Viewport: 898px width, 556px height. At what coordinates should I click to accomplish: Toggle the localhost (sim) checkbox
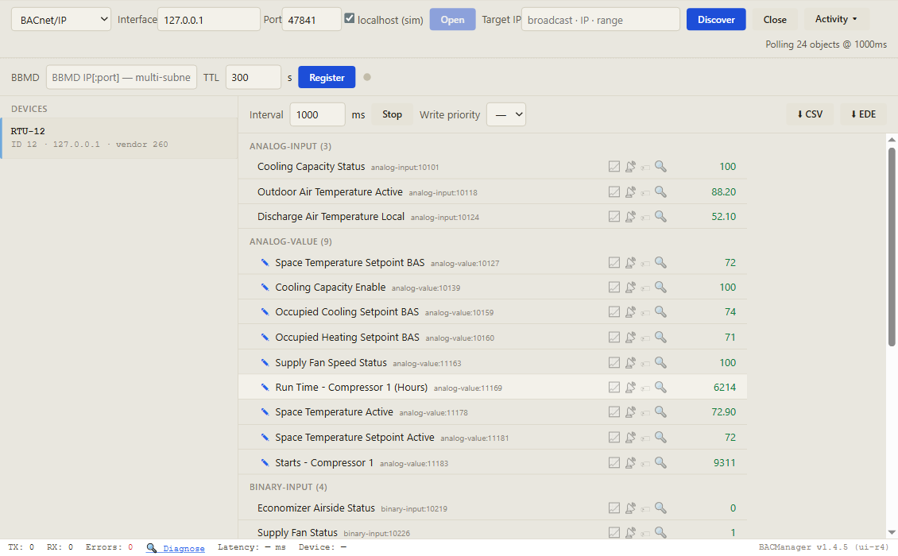(350, 18)
